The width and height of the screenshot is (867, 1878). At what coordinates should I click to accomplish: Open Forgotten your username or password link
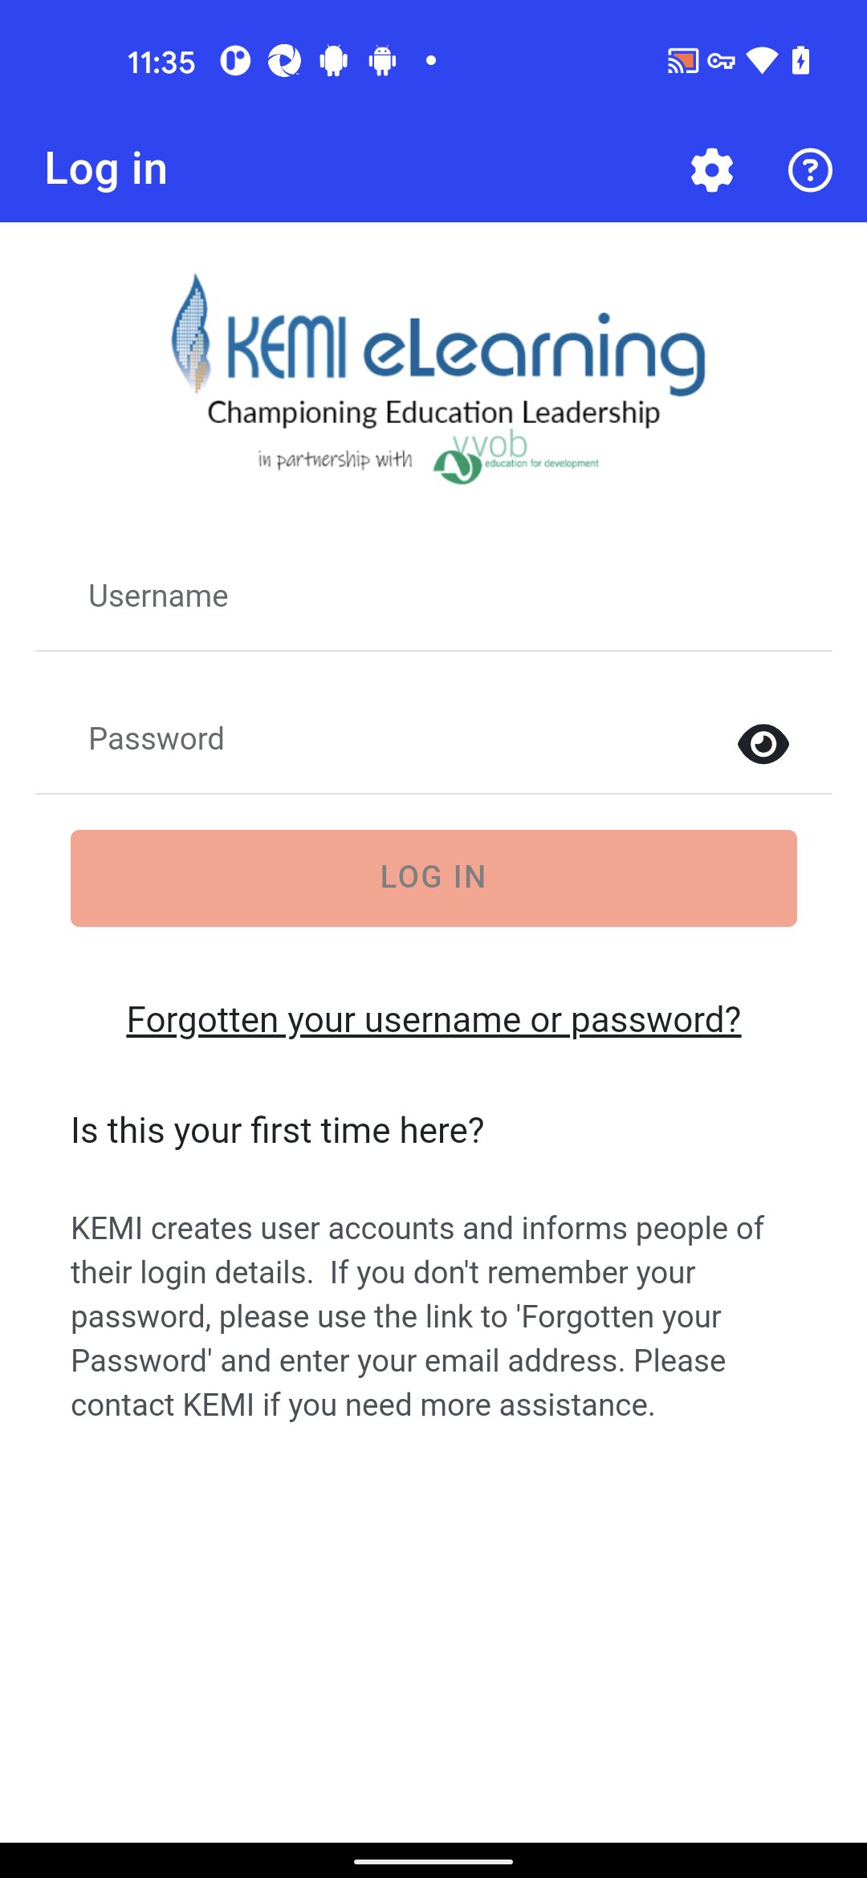433,1020
